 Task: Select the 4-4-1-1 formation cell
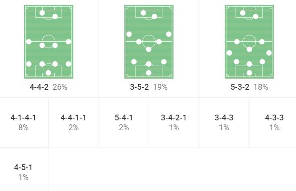point(74,122)
